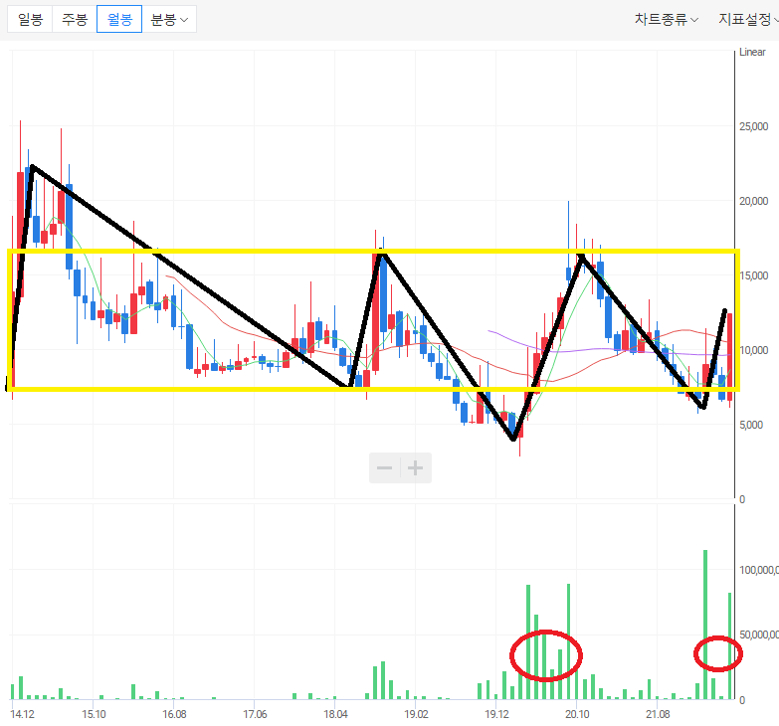Click the 16.08 date axis label

pyautogui.click(x=174, y=714)
